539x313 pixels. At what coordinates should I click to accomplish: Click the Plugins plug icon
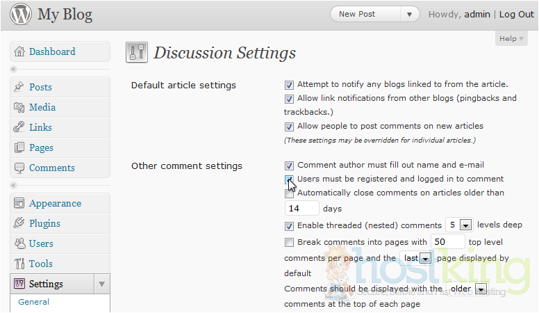tap(19, 223)
